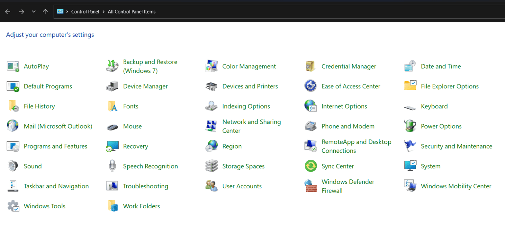Open the Speech Recognition link
The image size is (505, 234).
point(150,166)
